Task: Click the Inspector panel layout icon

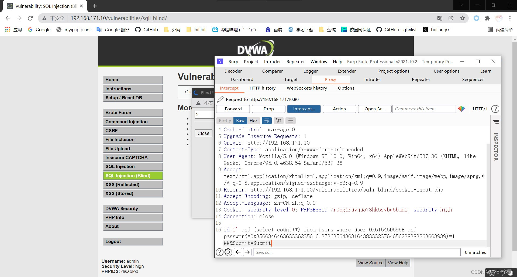Action: click(x=496, y=122)
